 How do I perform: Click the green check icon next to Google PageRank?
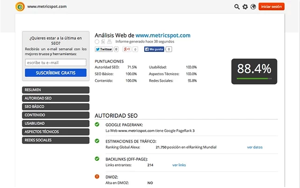[x=97, y=124]
